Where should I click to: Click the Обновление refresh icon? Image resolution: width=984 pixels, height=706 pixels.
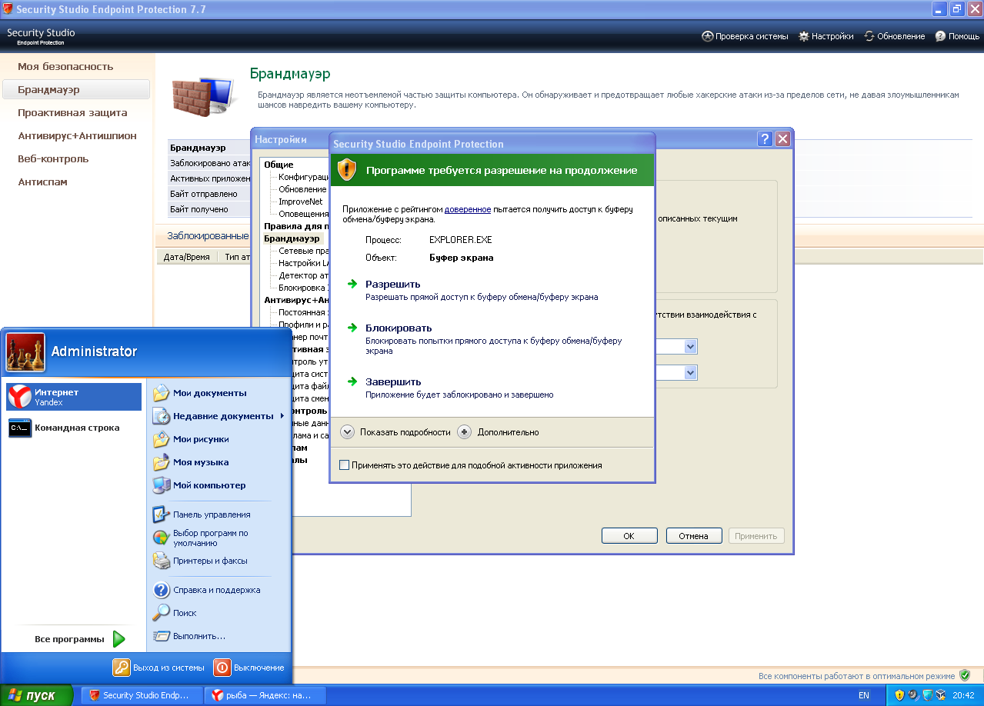tap(869, 36)
